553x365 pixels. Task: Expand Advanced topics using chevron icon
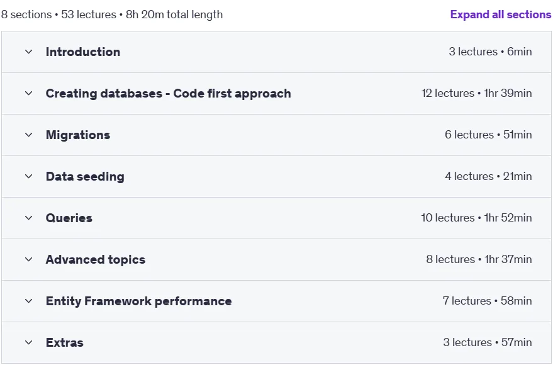pyautogui.click(x=28, y=259)
